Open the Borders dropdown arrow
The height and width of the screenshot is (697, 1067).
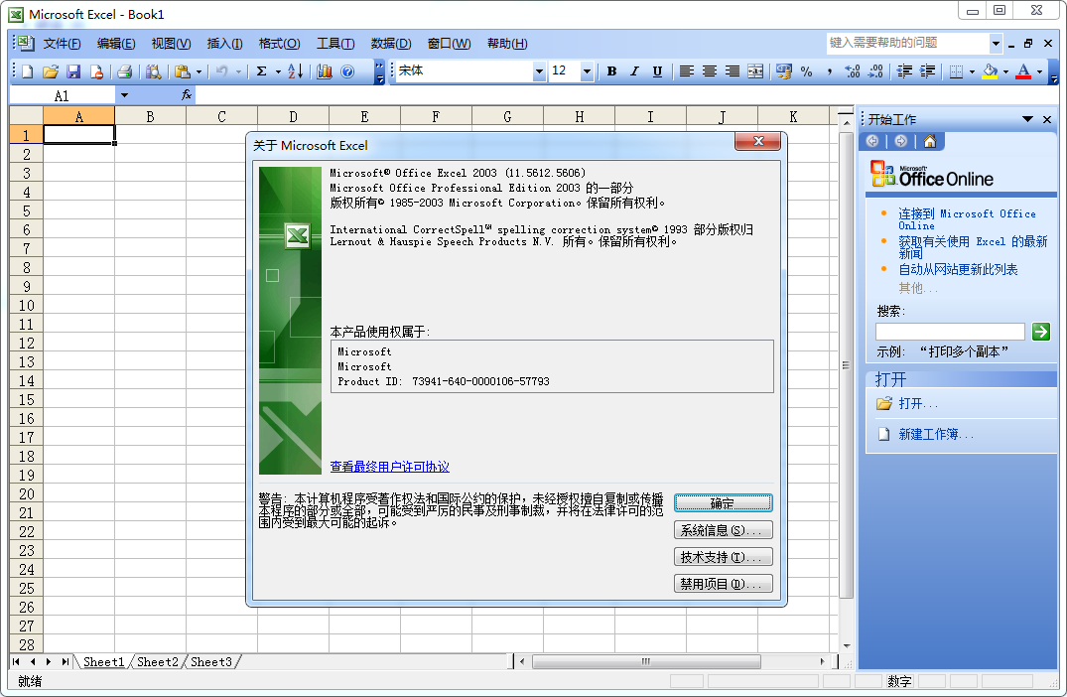(972, 71)
